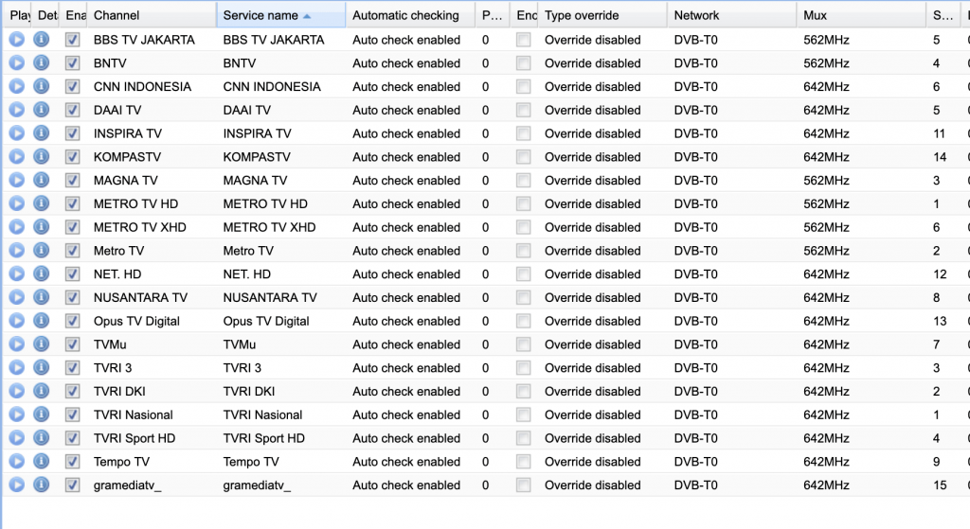Uncheck enabled box for MAGNA TV
Image resolution: width=970 pixels, height=529 pixels.
click(73, 181)
